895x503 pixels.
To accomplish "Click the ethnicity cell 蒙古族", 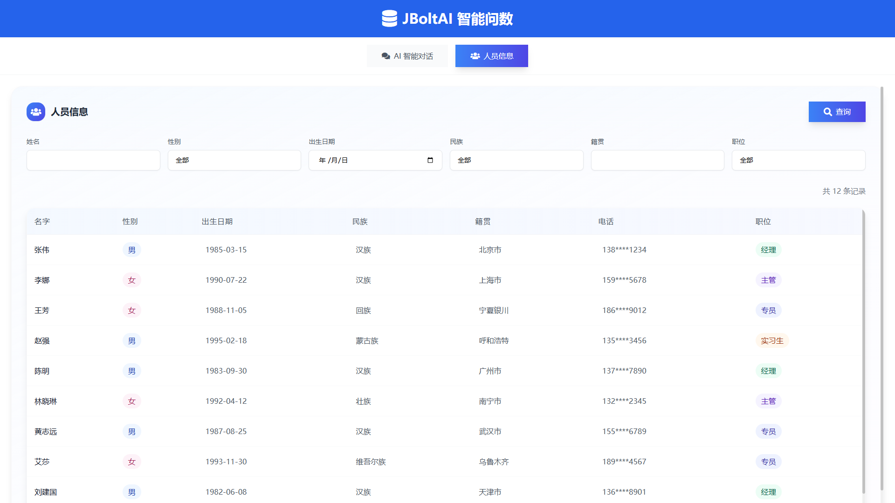I will click(x=367, y=341).
